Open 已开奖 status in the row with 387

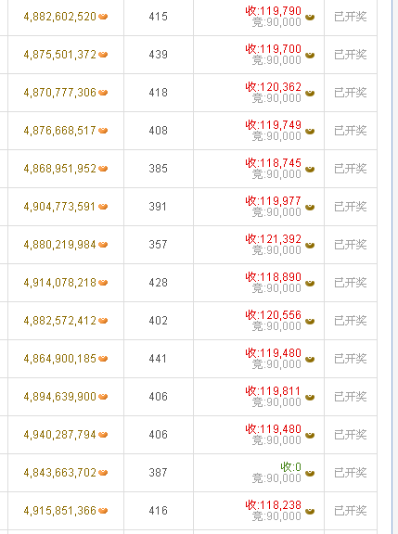click(351, 473)
